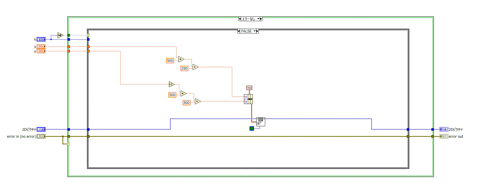Select the error in (no error) terminal

tap(41, 136)
